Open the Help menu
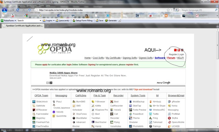 (x=48, y=5)
